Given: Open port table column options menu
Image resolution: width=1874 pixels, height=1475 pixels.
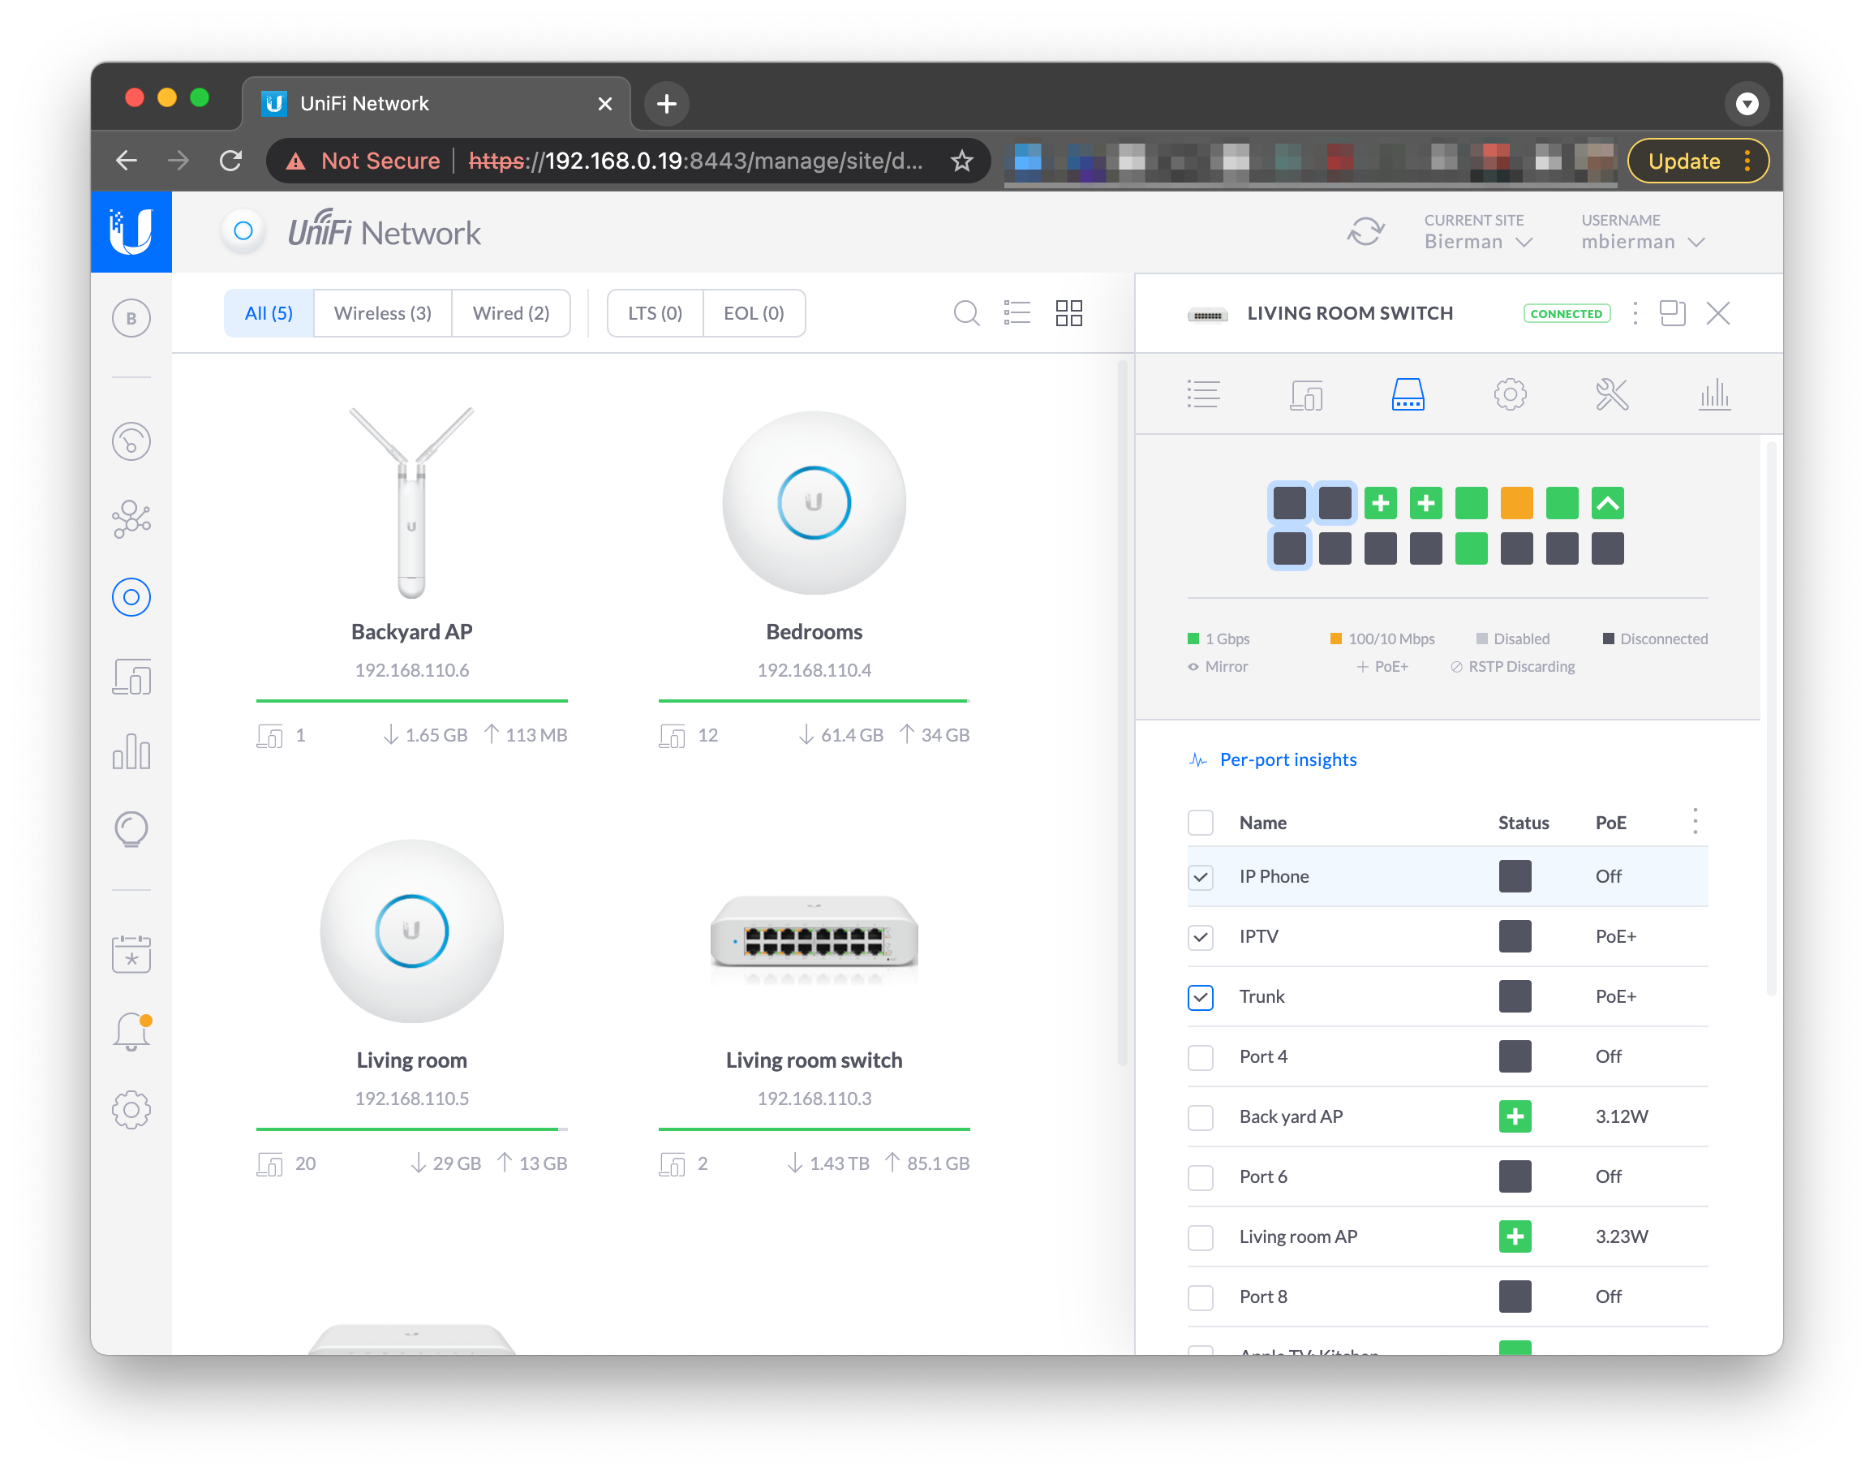Looking at the screenshot, I should point(1696,821).
